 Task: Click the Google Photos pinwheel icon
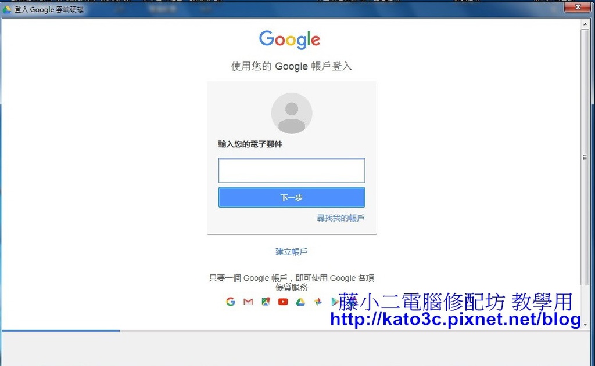[318, 302]
